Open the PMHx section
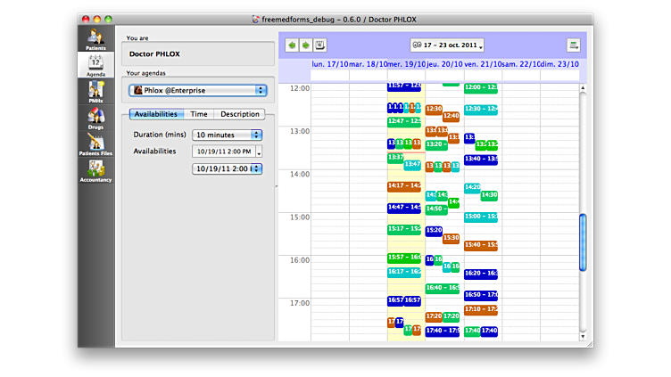This screenshot has width=671, height=377. pyautogui.click(x=95, y=92)
